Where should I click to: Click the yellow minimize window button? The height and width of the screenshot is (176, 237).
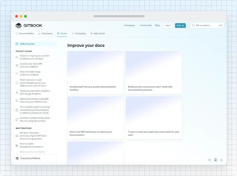pos(21,16)
